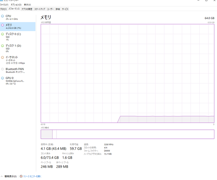This screenshot has height=180, width=217.
Task: Click the 60 秒 graph axis label
Action: click(43, 124)
